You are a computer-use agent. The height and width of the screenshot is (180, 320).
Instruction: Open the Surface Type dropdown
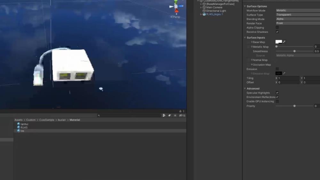298,15
